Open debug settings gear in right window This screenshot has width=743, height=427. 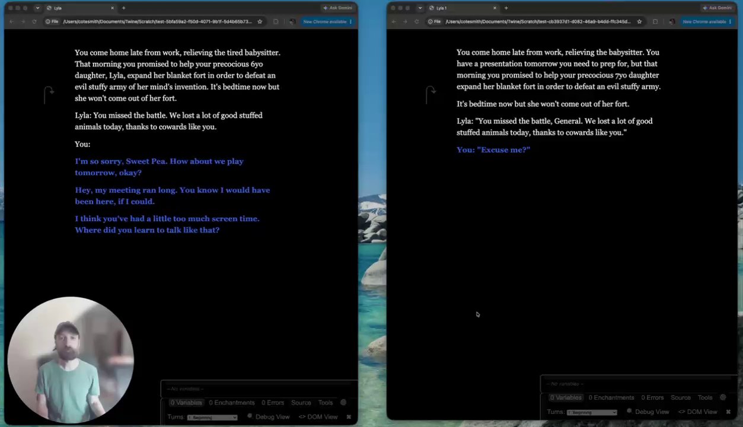tap(723, 397)
